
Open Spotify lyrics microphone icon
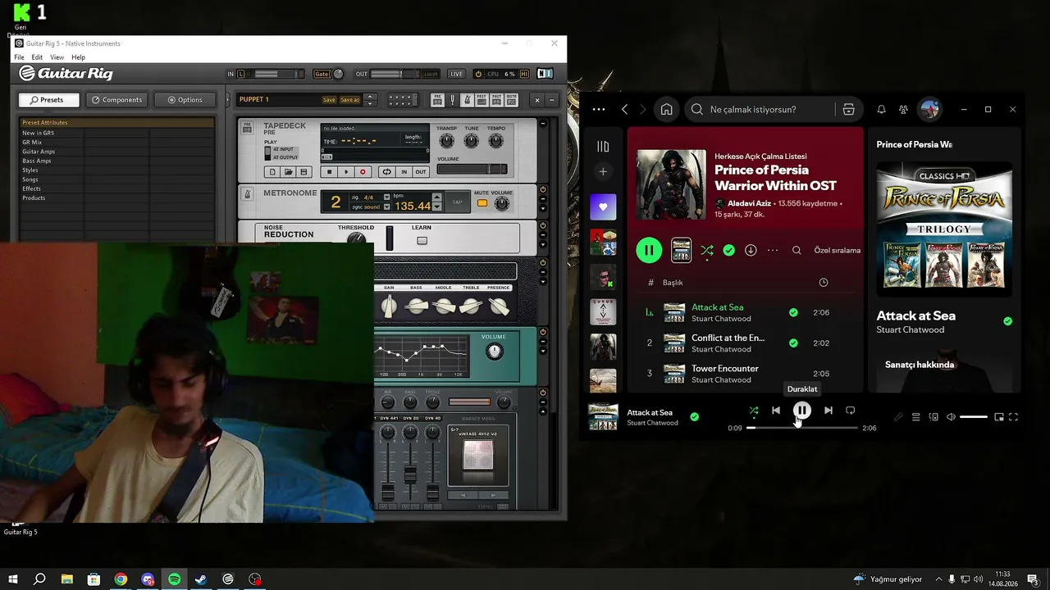pos(898,417)
